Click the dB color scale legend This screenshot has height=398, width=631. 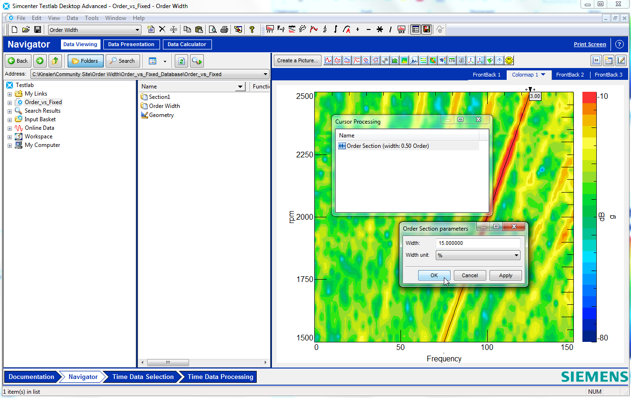click(x=589, y=216)
